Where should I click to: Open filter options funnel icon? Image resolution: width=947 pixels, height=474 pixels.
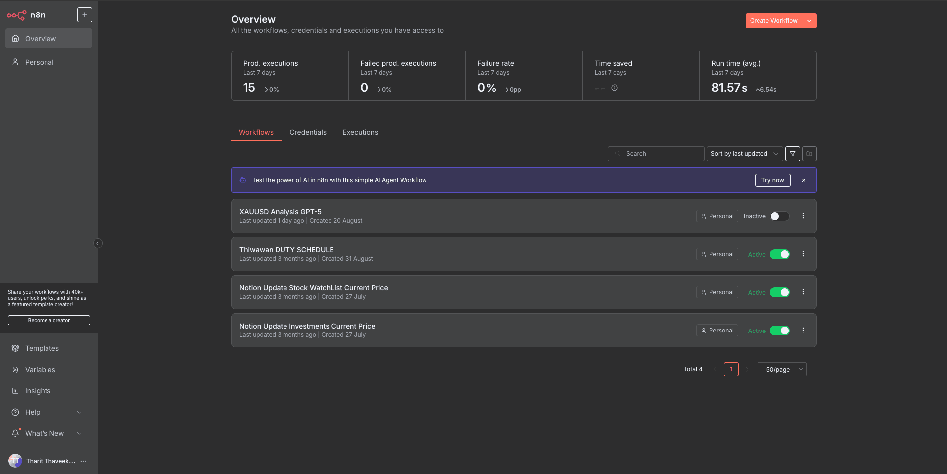pos(793,154)
